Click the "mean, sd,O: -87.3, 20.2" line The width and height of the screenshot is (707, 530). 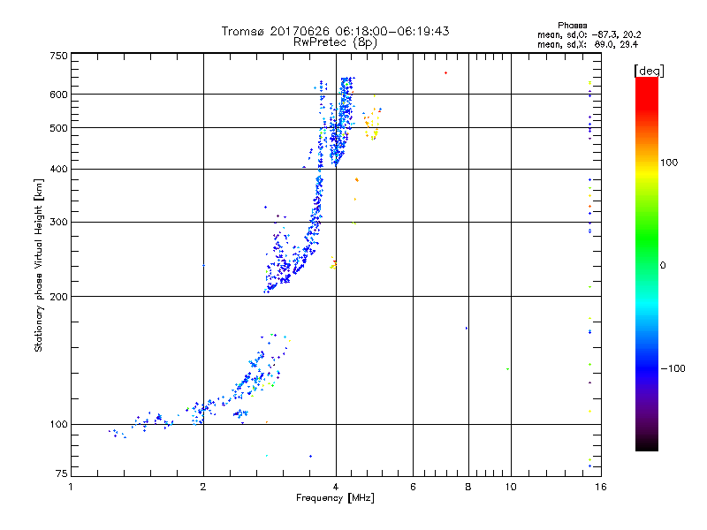pyautogui.click(x=589, y=34)
